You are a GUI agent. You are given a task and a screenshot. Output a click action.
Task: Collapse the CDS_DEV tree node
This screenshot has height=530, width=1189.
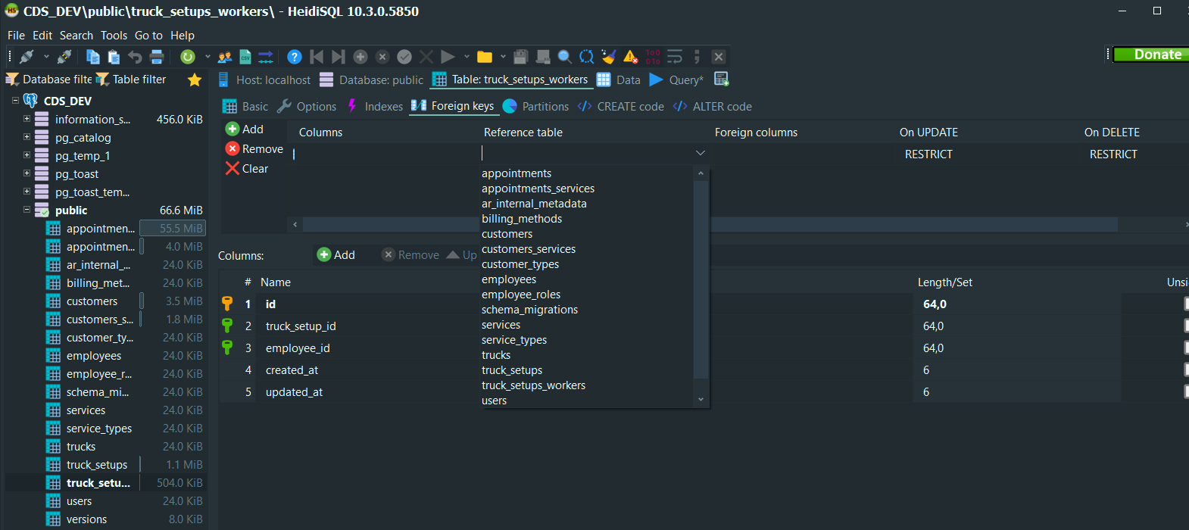pos(15,101)
